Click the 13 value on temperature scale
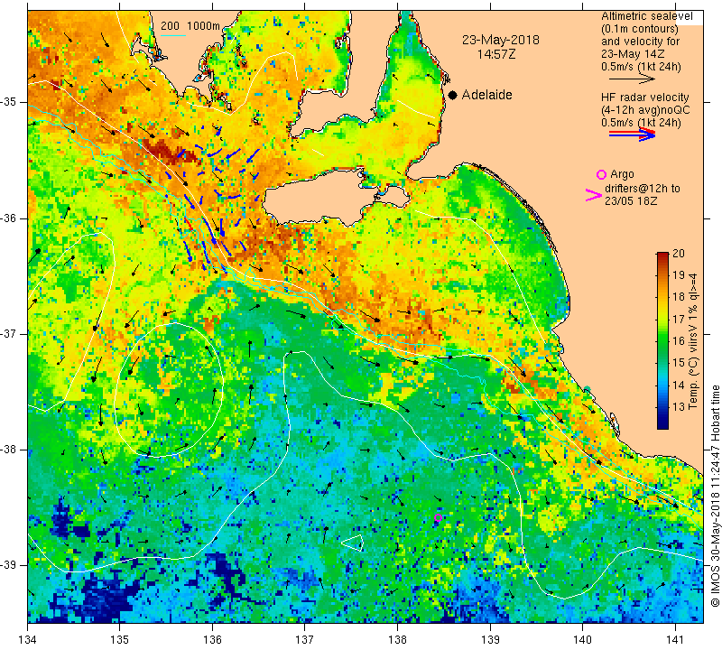This screenshot has width=722, height=650. (679, 407)
